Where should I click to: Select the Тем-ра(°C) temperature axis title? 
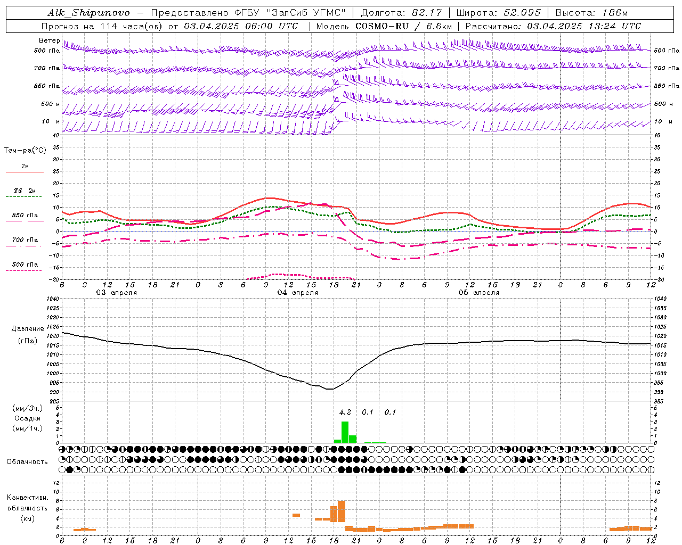point(25,151)
